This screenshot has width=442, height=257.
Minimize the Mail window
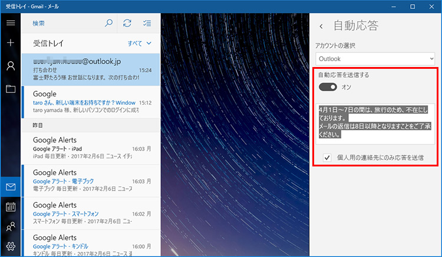(x=394, y=6)
